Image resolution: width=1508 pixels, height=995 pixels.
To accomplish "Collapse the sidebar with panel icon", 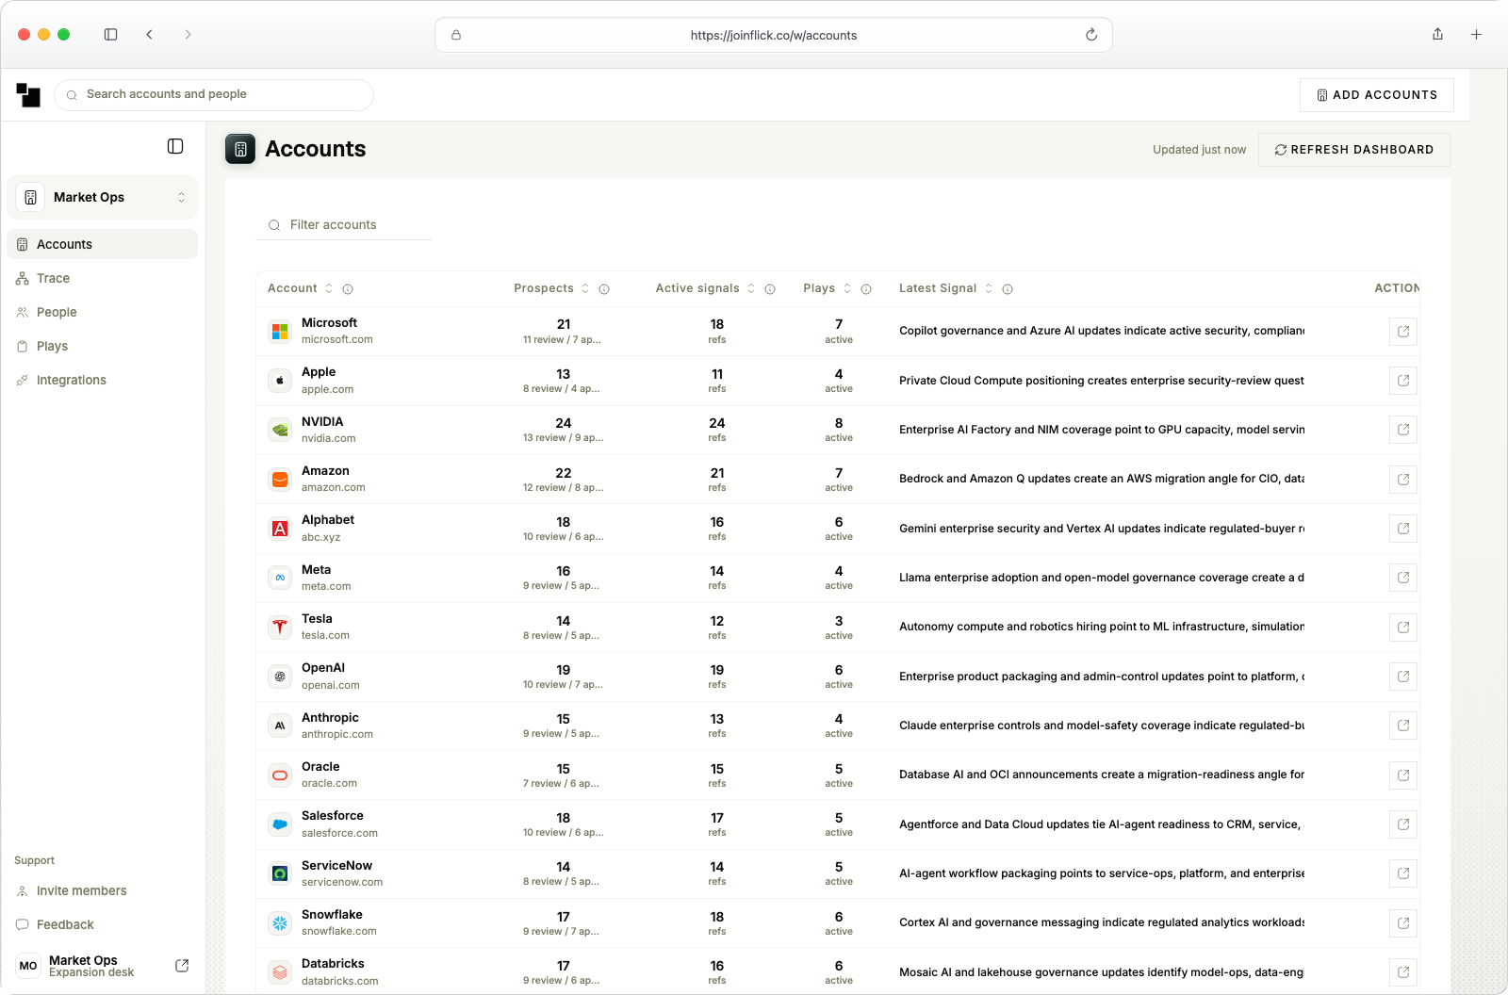I will 175,146.
